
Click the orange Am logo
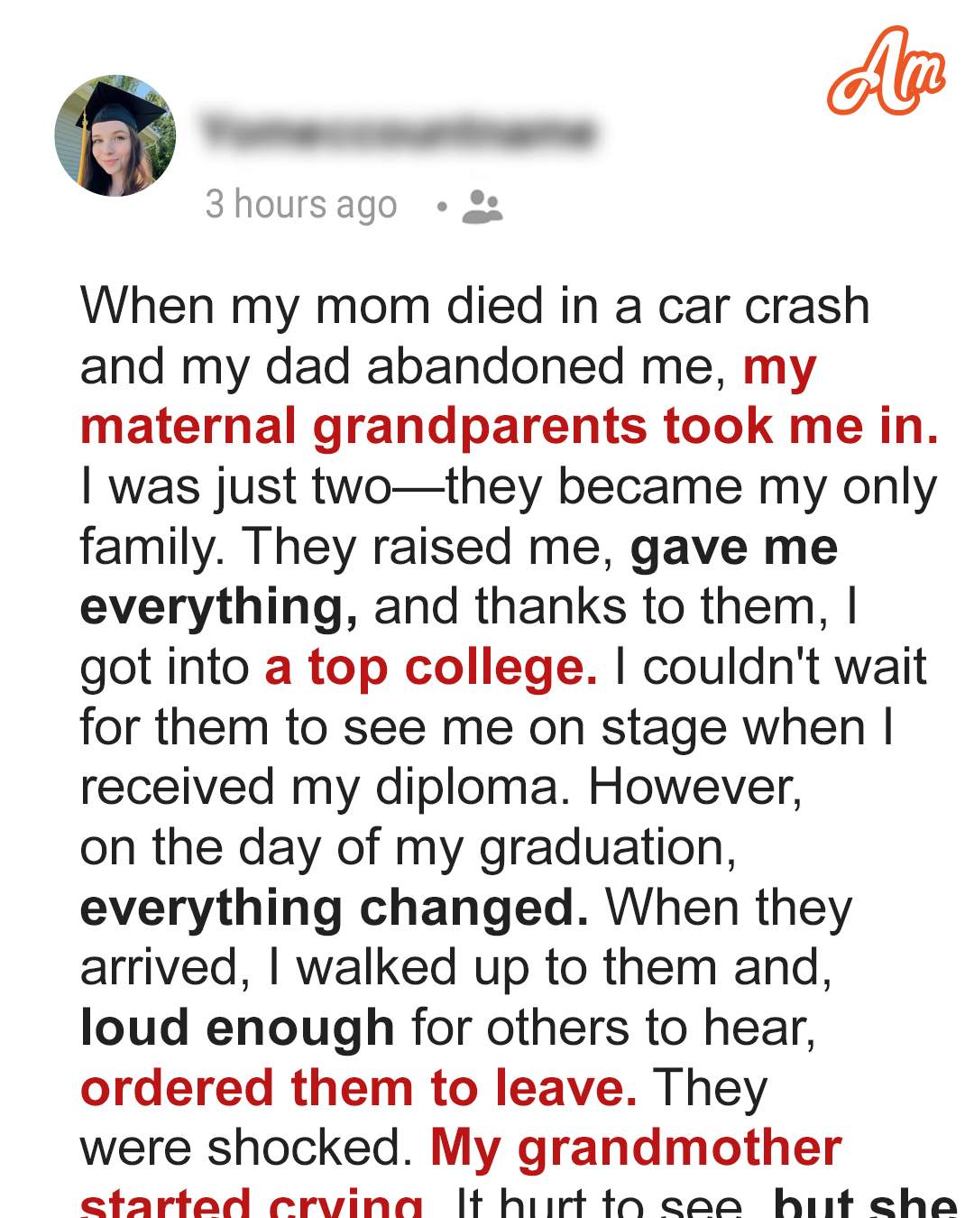pyautogui.click(x=886, y=72)
